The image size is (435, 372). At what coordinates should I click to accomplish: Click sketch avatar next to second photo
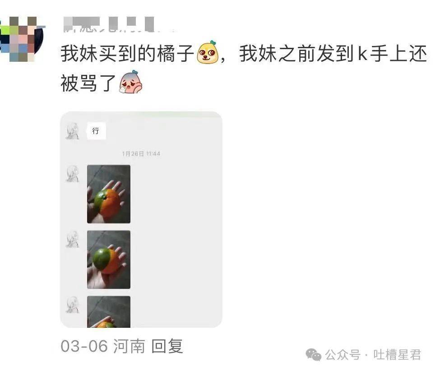point(72,239)
